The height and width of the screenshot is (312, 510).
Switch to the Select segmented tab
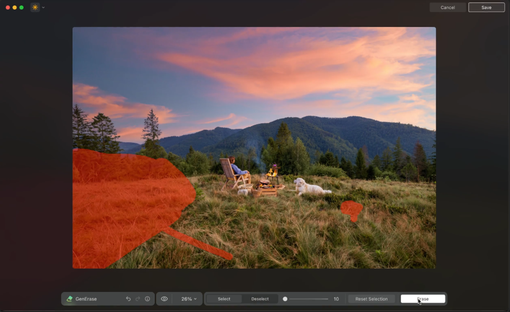(x=224, y=299)
